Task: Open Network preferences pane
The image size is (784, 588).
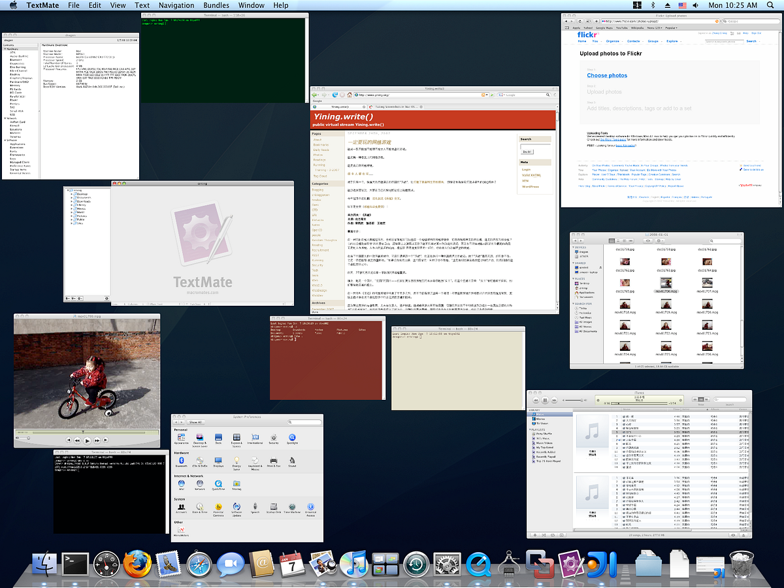Action: [x=199, y=485]
